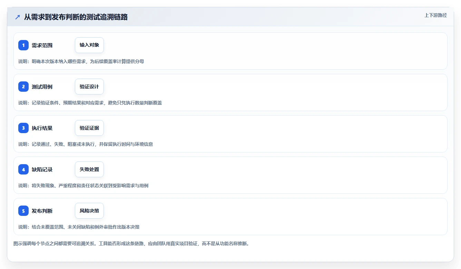This screenshot has height=269, width=461.
Task: Click the description starting 明确本次版本纳入哪些需求
Action: click(x=81, y=61)
